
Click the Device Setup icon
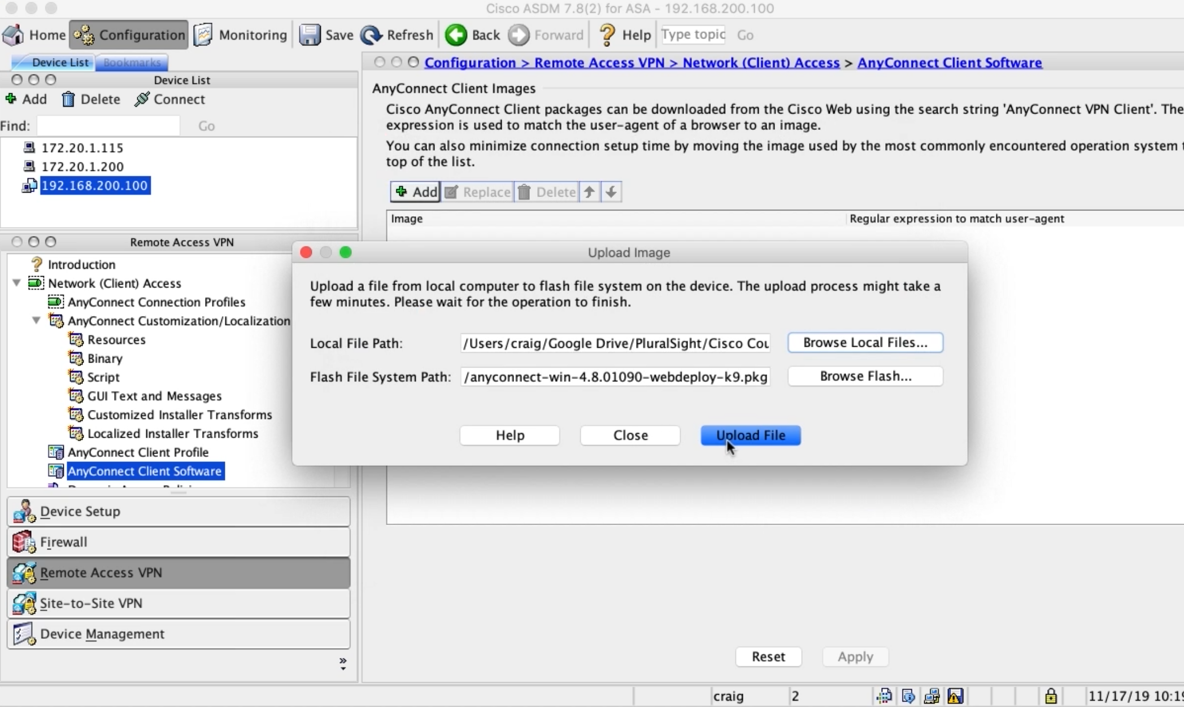coord(24,512)
